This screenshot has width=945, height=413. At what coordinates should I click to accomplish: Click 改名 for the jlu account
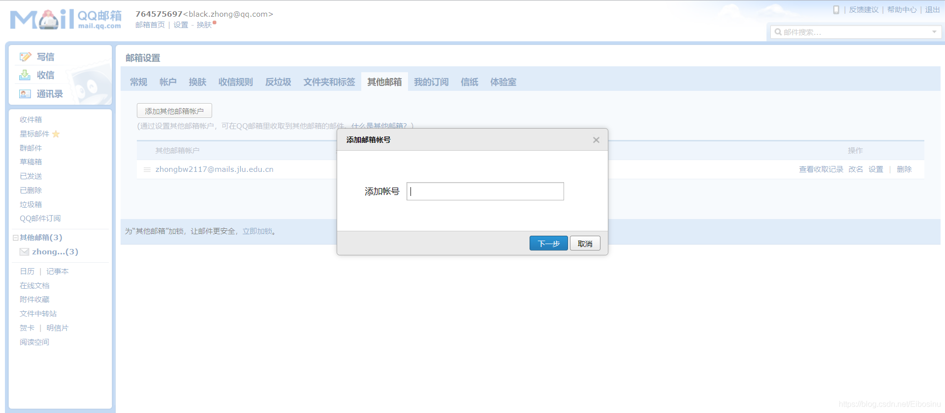(x=855, y=169)
